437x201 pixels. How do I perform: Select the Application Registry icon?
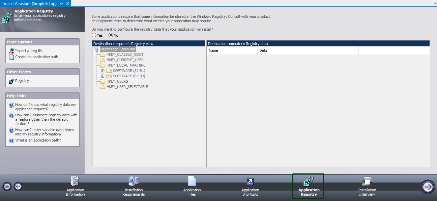[x=308, y=182]
